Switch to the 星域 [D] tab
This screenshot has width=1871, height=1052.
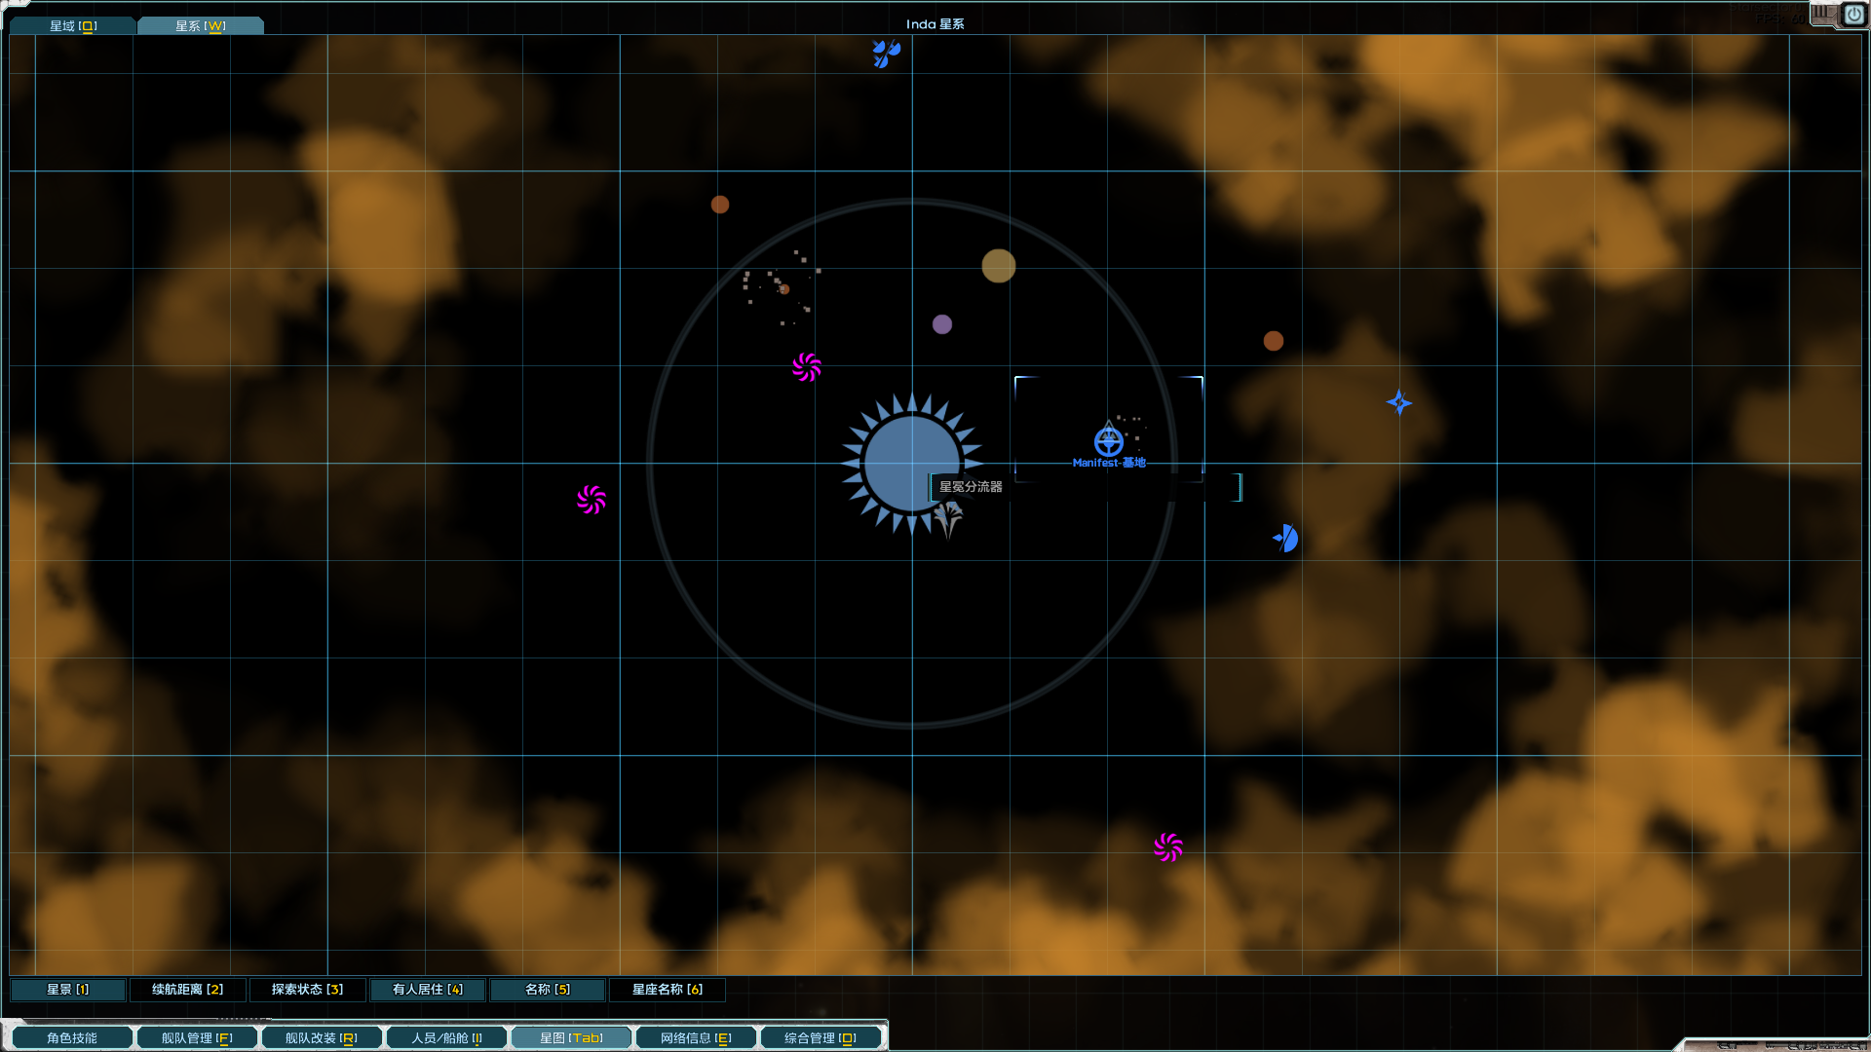pyautogui.click(x=72, y=25)
